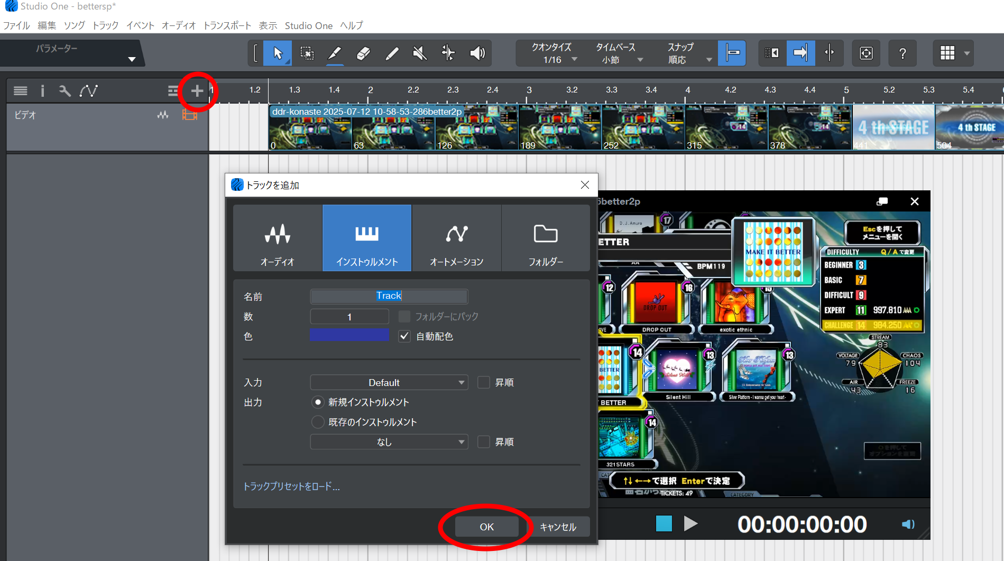Click トラックプリセットをロード link

pyautogui.click(x=291, y=486)
